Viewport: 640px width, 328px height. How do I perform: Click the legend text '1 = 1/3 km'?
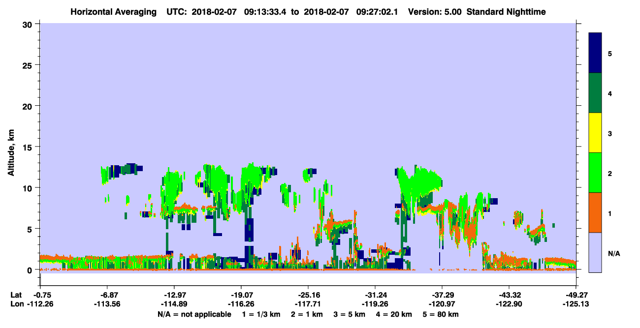coord(260,314)
